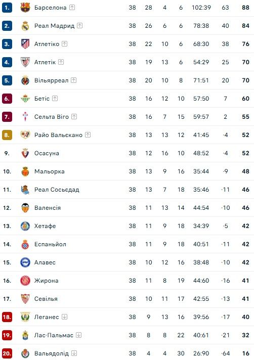254x360 pixels.
Task: Open the Хетафе team link
Action: 45,226
